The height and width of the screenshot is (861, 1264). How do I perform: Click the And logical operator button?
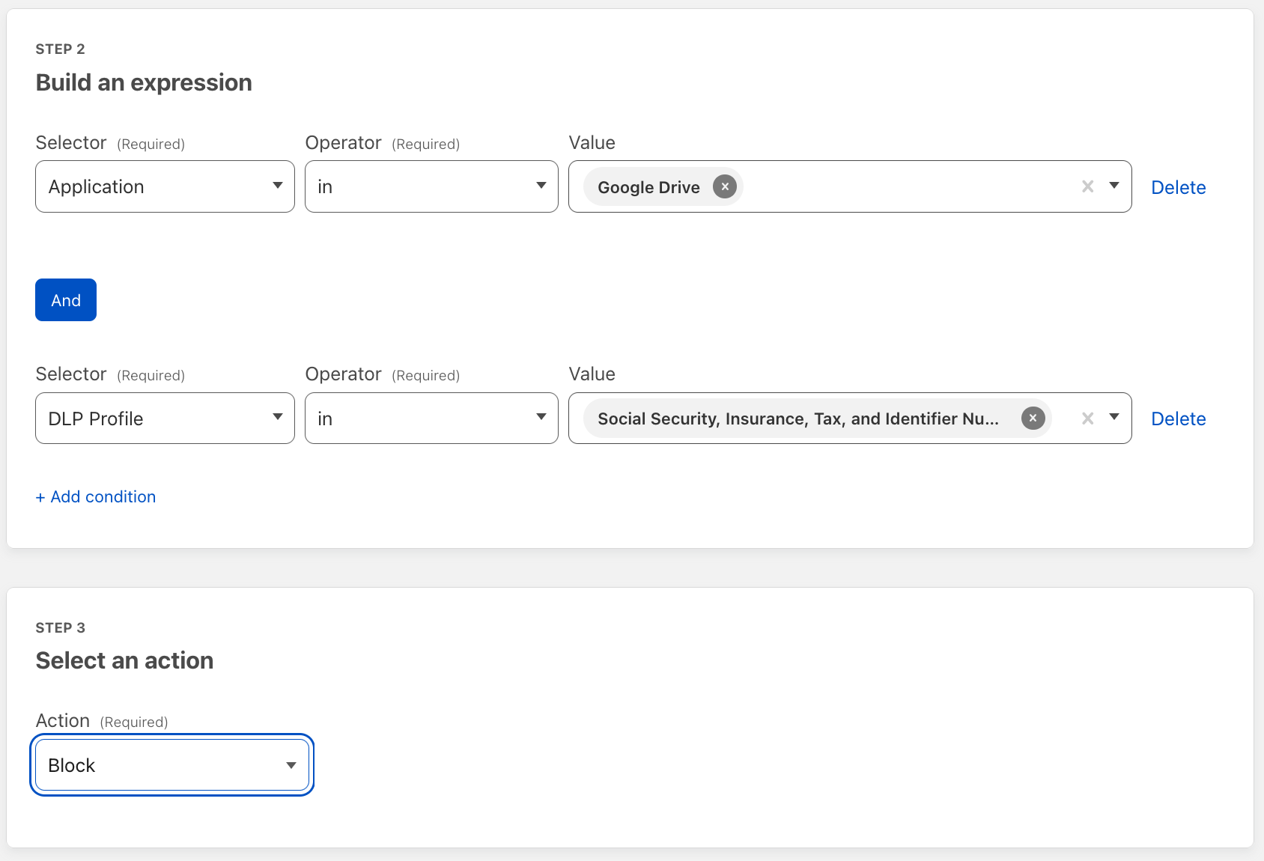(66, 300)
